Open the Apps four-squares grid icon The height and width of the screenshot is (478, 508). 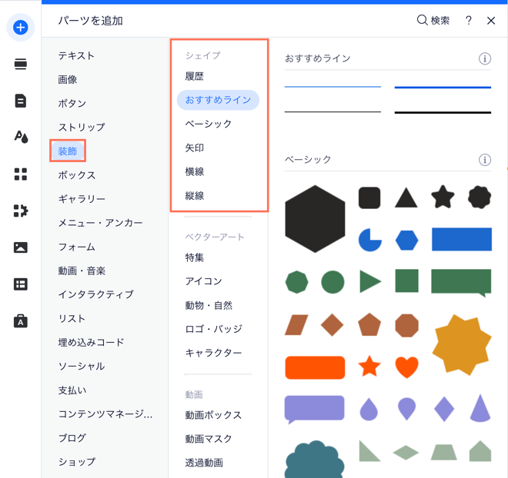click(21, 174)
